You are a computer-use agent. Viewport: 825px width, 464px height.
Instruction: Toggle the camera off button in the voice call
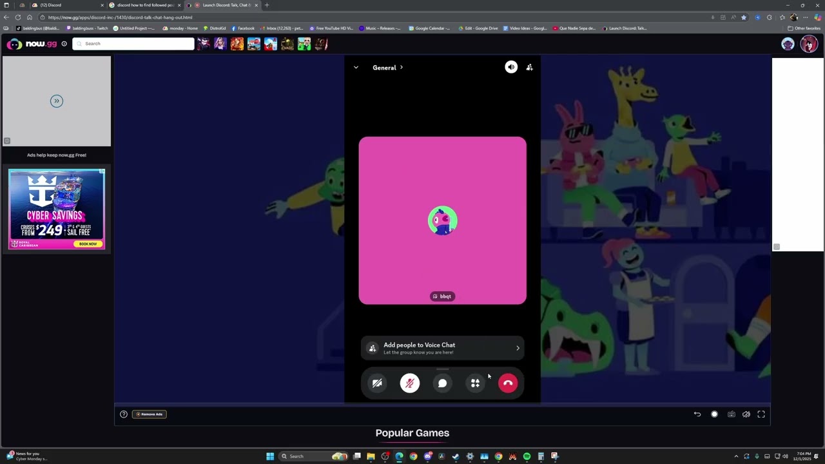coord(377,383)
